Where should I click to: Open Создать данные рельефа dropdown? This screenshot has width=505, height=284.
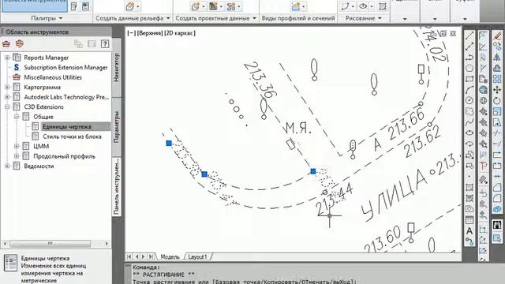pos(133,18)
